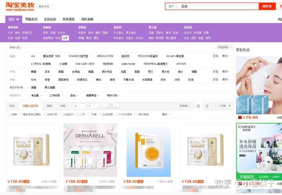Screen dimensions: 282x195
Task: Click the search box containing 面膜
Action: coord(219,6)
